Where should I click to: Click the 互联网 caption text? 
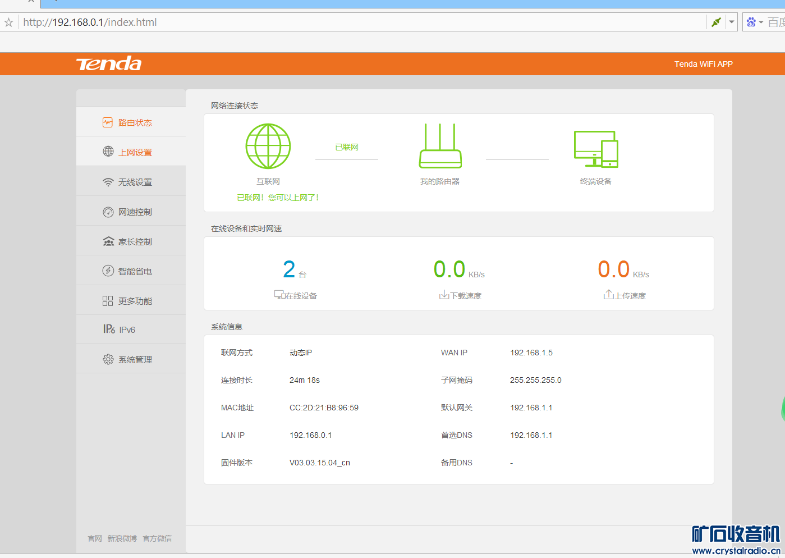pyautogui.click(x=268, y=181)
